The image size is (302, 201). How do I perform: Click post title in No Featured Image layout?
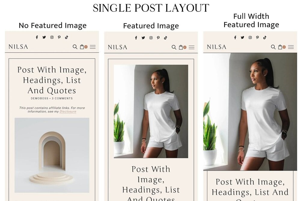52,80
